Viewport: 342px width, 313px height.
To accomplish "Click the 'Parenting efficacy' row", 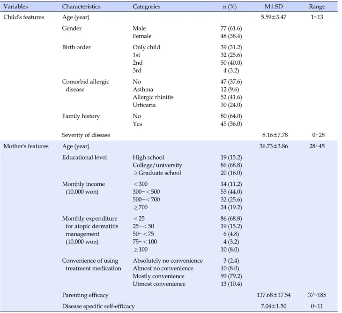I will click(85, 295).
